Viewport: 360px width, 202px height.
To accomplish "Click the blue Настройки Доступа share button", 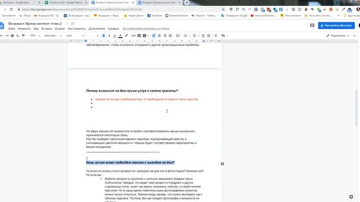I will (336, 25).
